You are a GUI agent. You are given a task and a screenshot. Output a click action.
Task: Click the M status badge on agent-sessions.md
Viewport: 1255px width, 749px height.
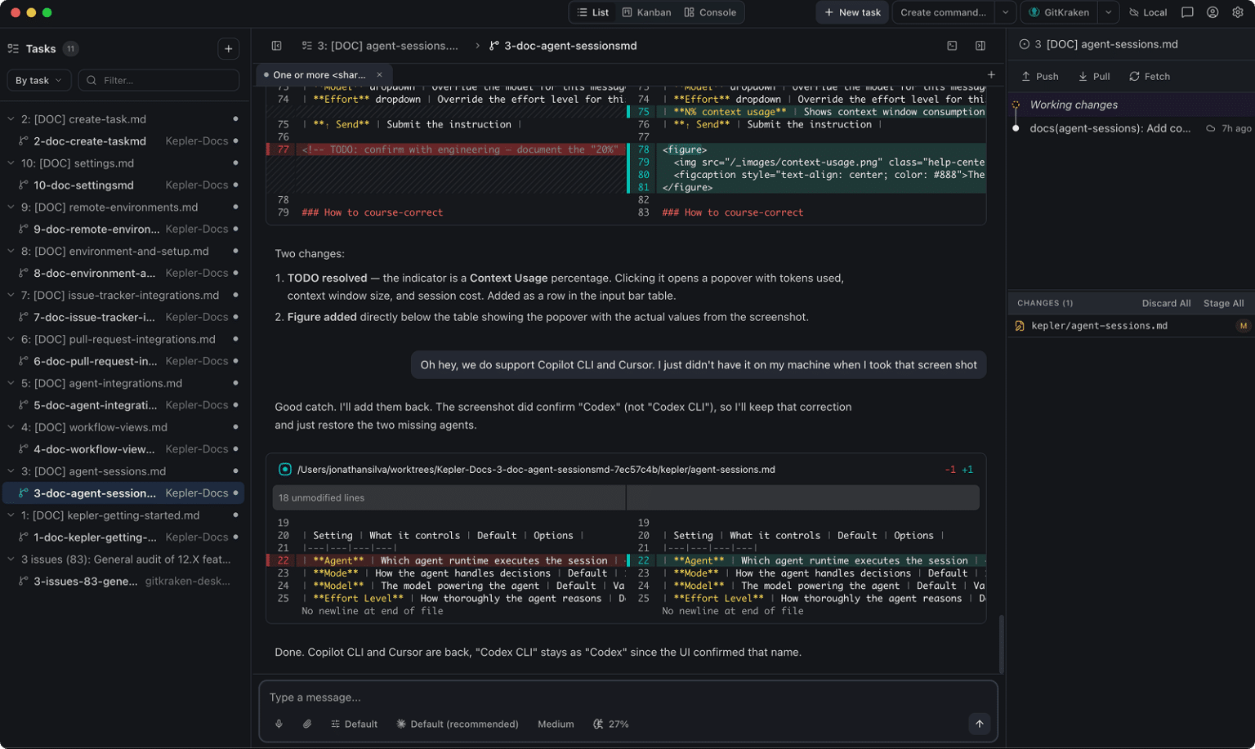[1244, 326]
